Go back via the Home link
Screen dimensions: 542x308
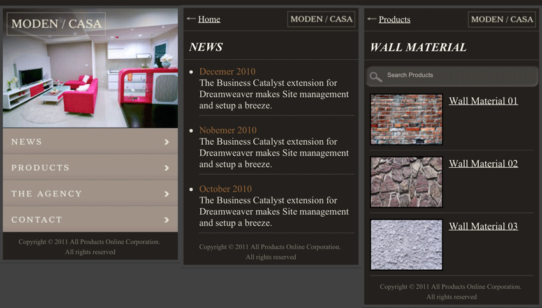[209, 19]
